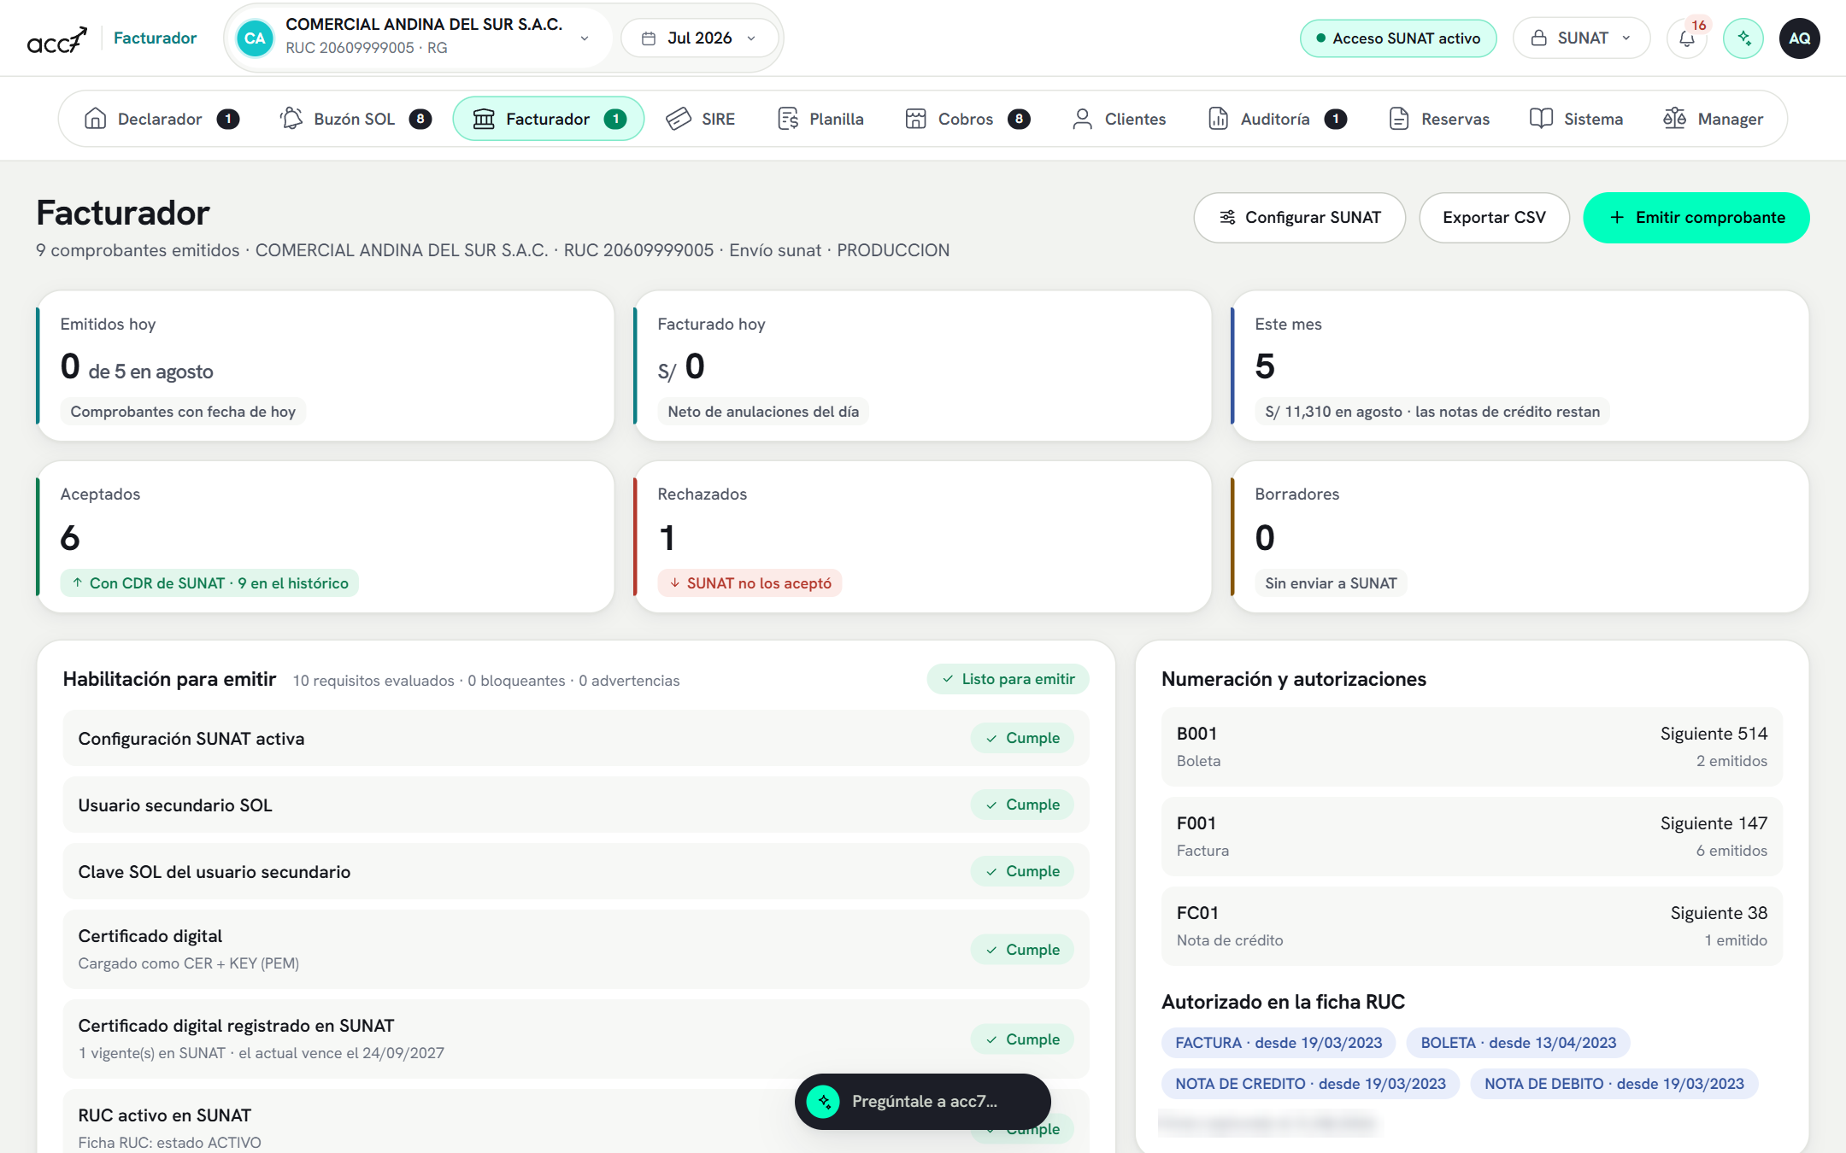Select the F001 Factura series row
Screen dimensions: 1846x1153
1471,836
